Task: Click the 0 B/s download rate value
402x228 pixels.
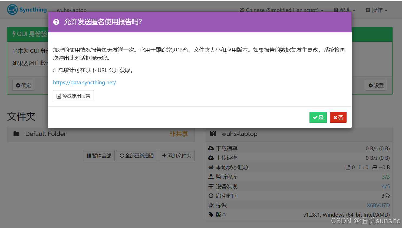Action: click(x=378, y=148)
